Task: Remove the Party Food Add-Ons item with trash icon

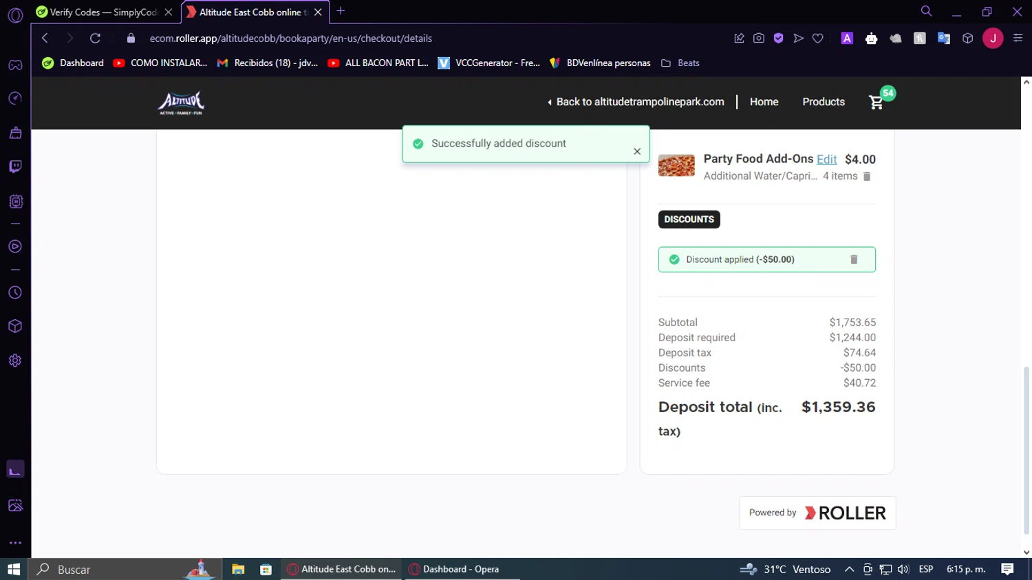Action: click(867, 177)
